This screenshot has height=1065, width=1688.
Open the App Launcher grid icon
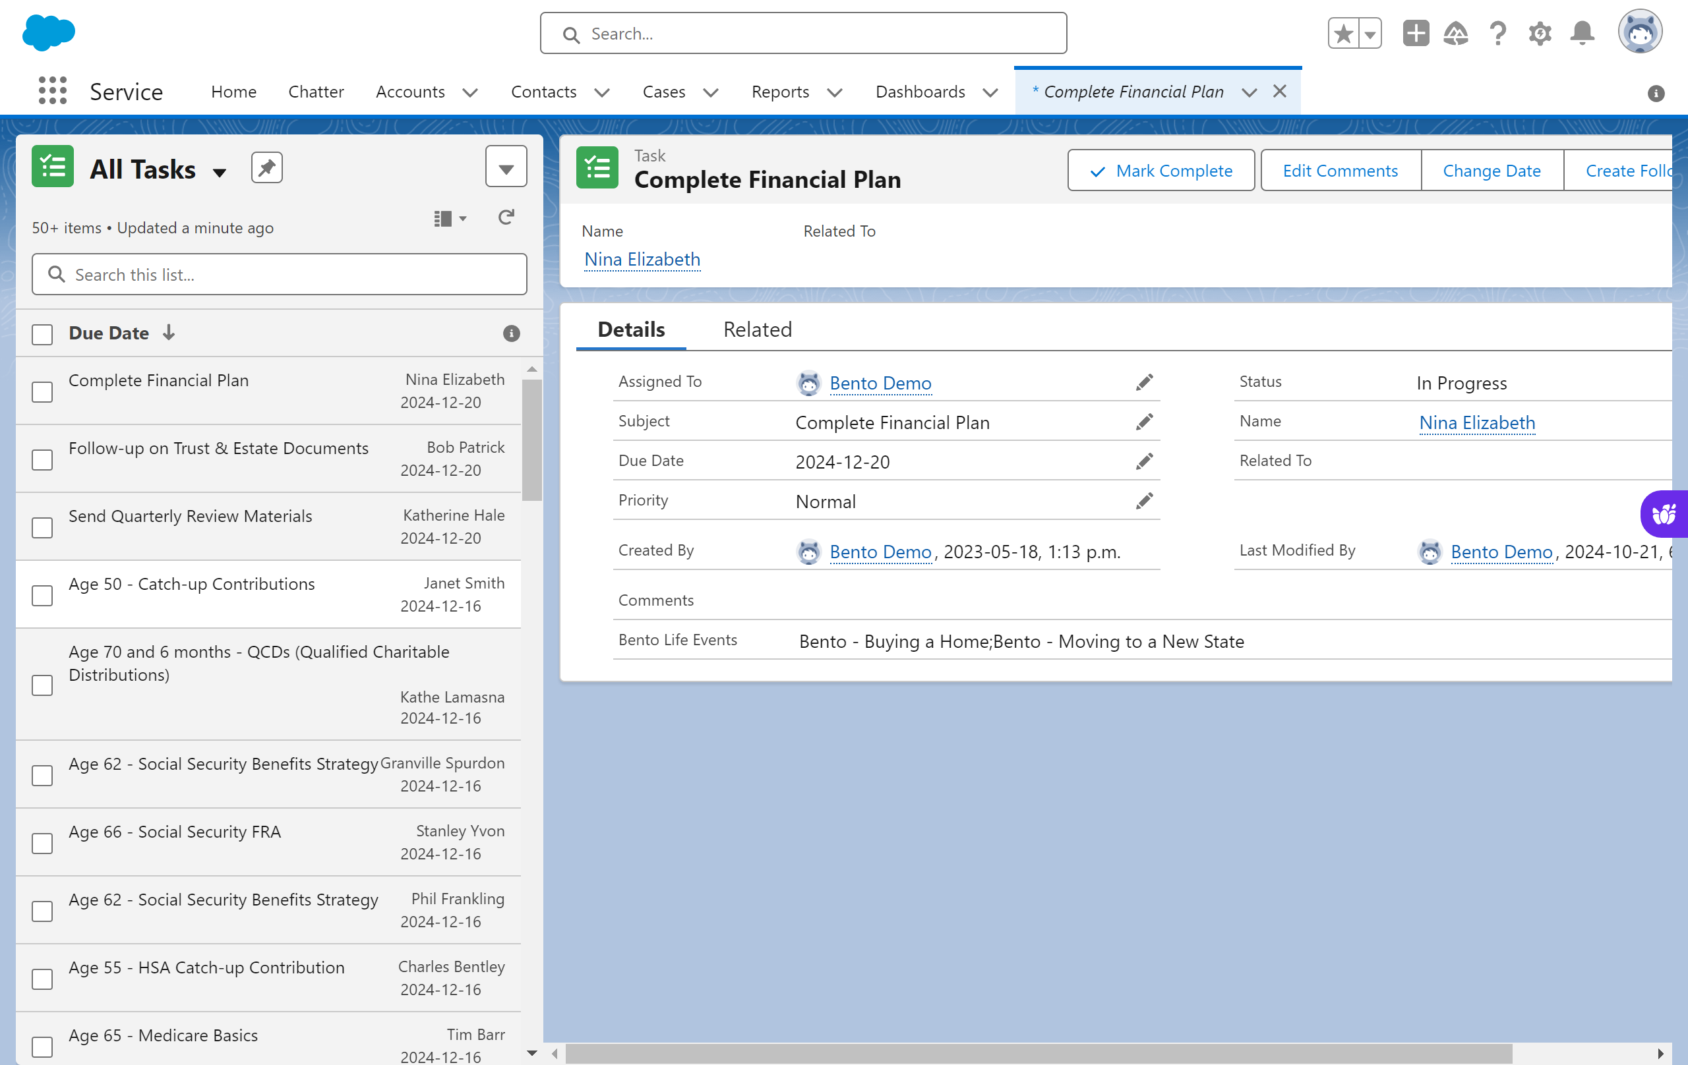52,91
